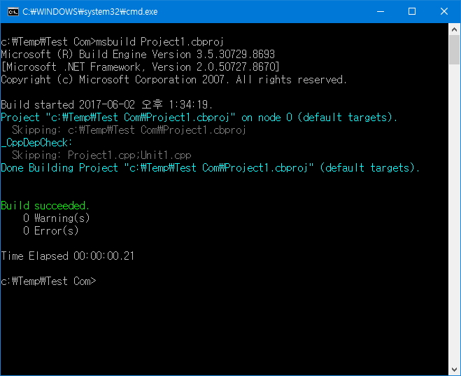The image size is (461, 376).
Task: Click the .NET Framework Version 2.0.50727.8670 line
Action: coord(140,67)
